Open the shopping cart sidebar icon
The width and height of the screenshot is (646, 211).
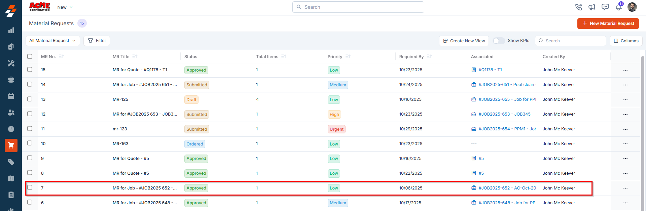(x=11, y=145)
